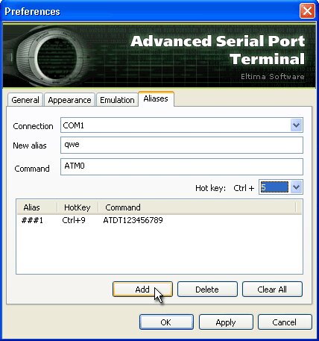
Task: Click the ATDT123456789 command cell
Action: pos(133,220)
